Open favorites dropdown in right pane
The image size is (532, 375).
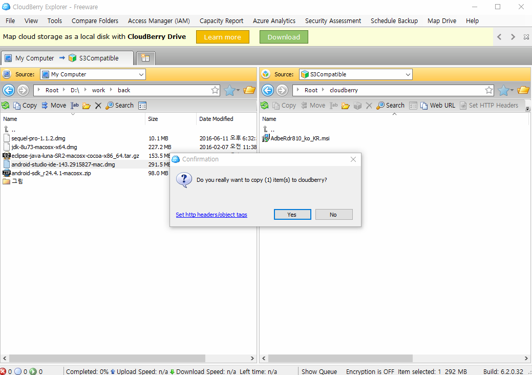click(x=506, y=90)
